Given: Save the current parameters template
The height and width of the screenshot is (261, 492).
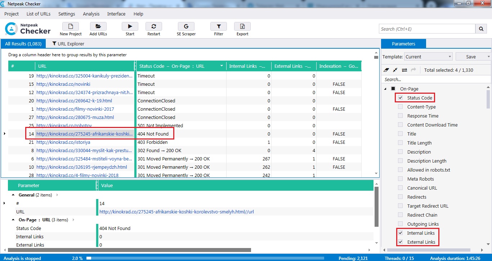Looking at the screenshot, I should coord(471,57).
